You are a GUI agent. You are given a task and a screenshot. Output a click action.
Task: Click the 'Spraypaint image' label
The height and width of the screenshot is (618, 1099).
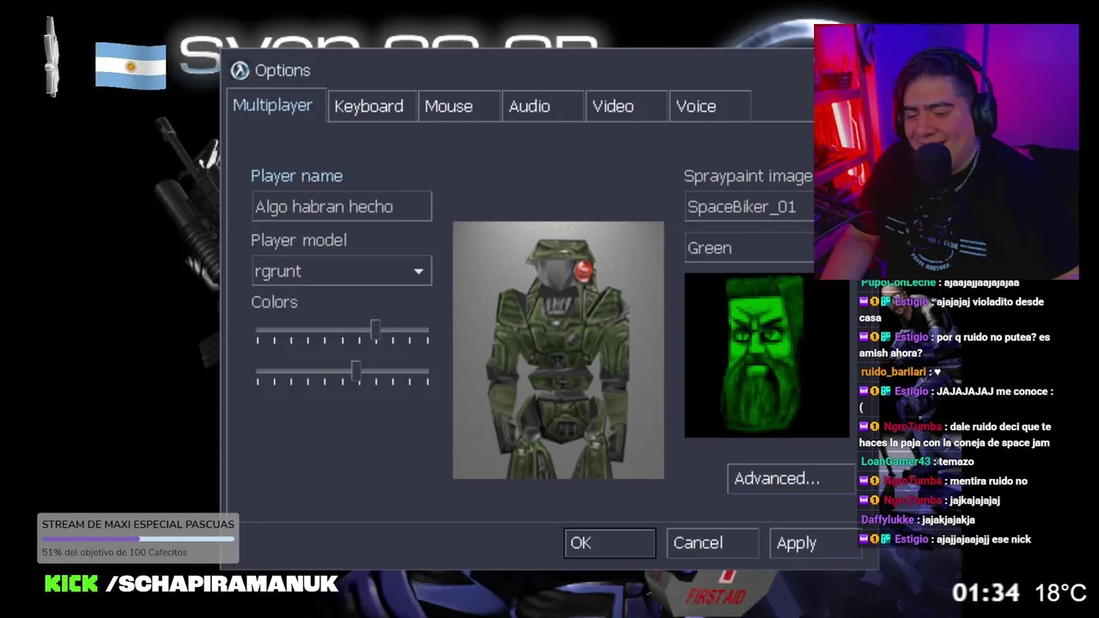[x=748, y=176]
